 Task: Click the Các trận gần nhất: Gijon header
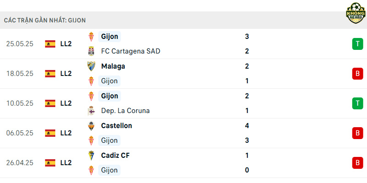44,20
